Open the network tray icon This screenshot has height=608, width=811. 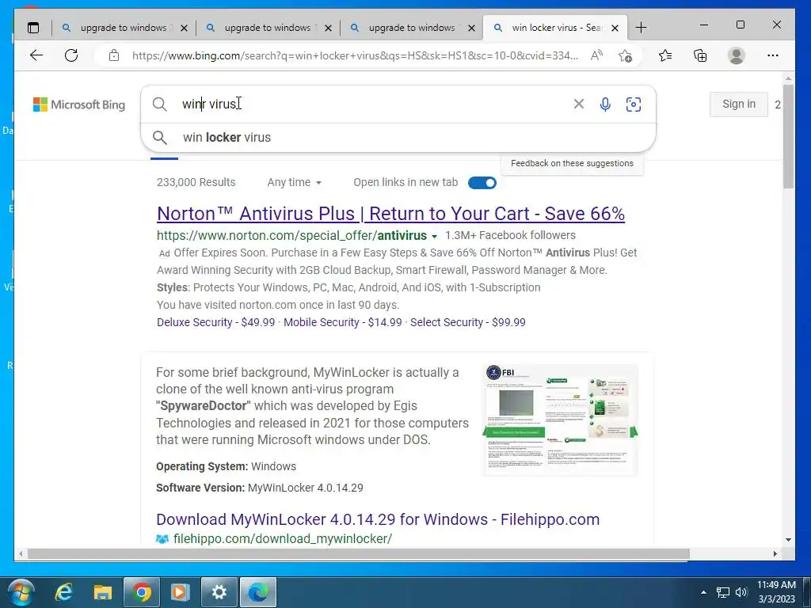722,592
